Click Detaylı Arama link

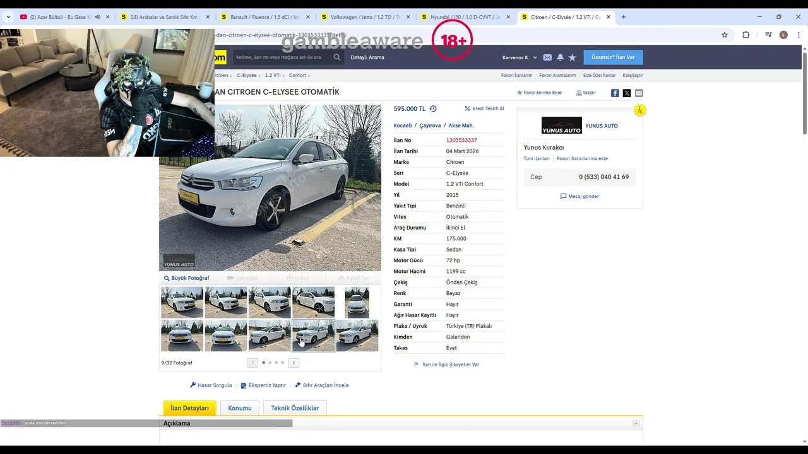pos(367,57)
